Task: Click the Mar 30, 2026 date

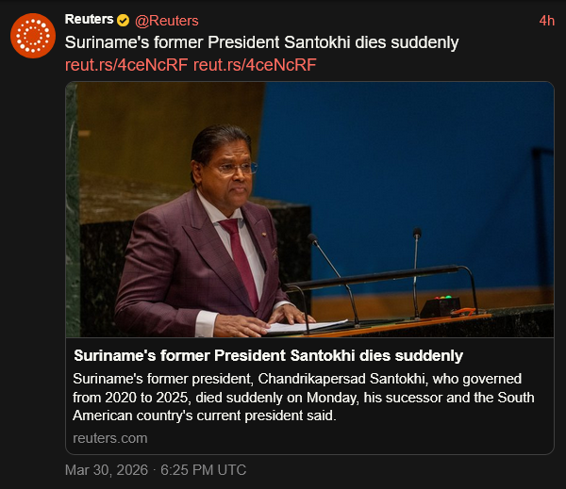Action: click(105, 469)
